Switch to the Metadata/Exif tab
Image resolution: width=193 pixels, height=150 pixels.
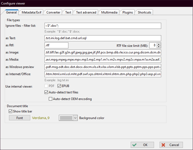tap(31, 12)
